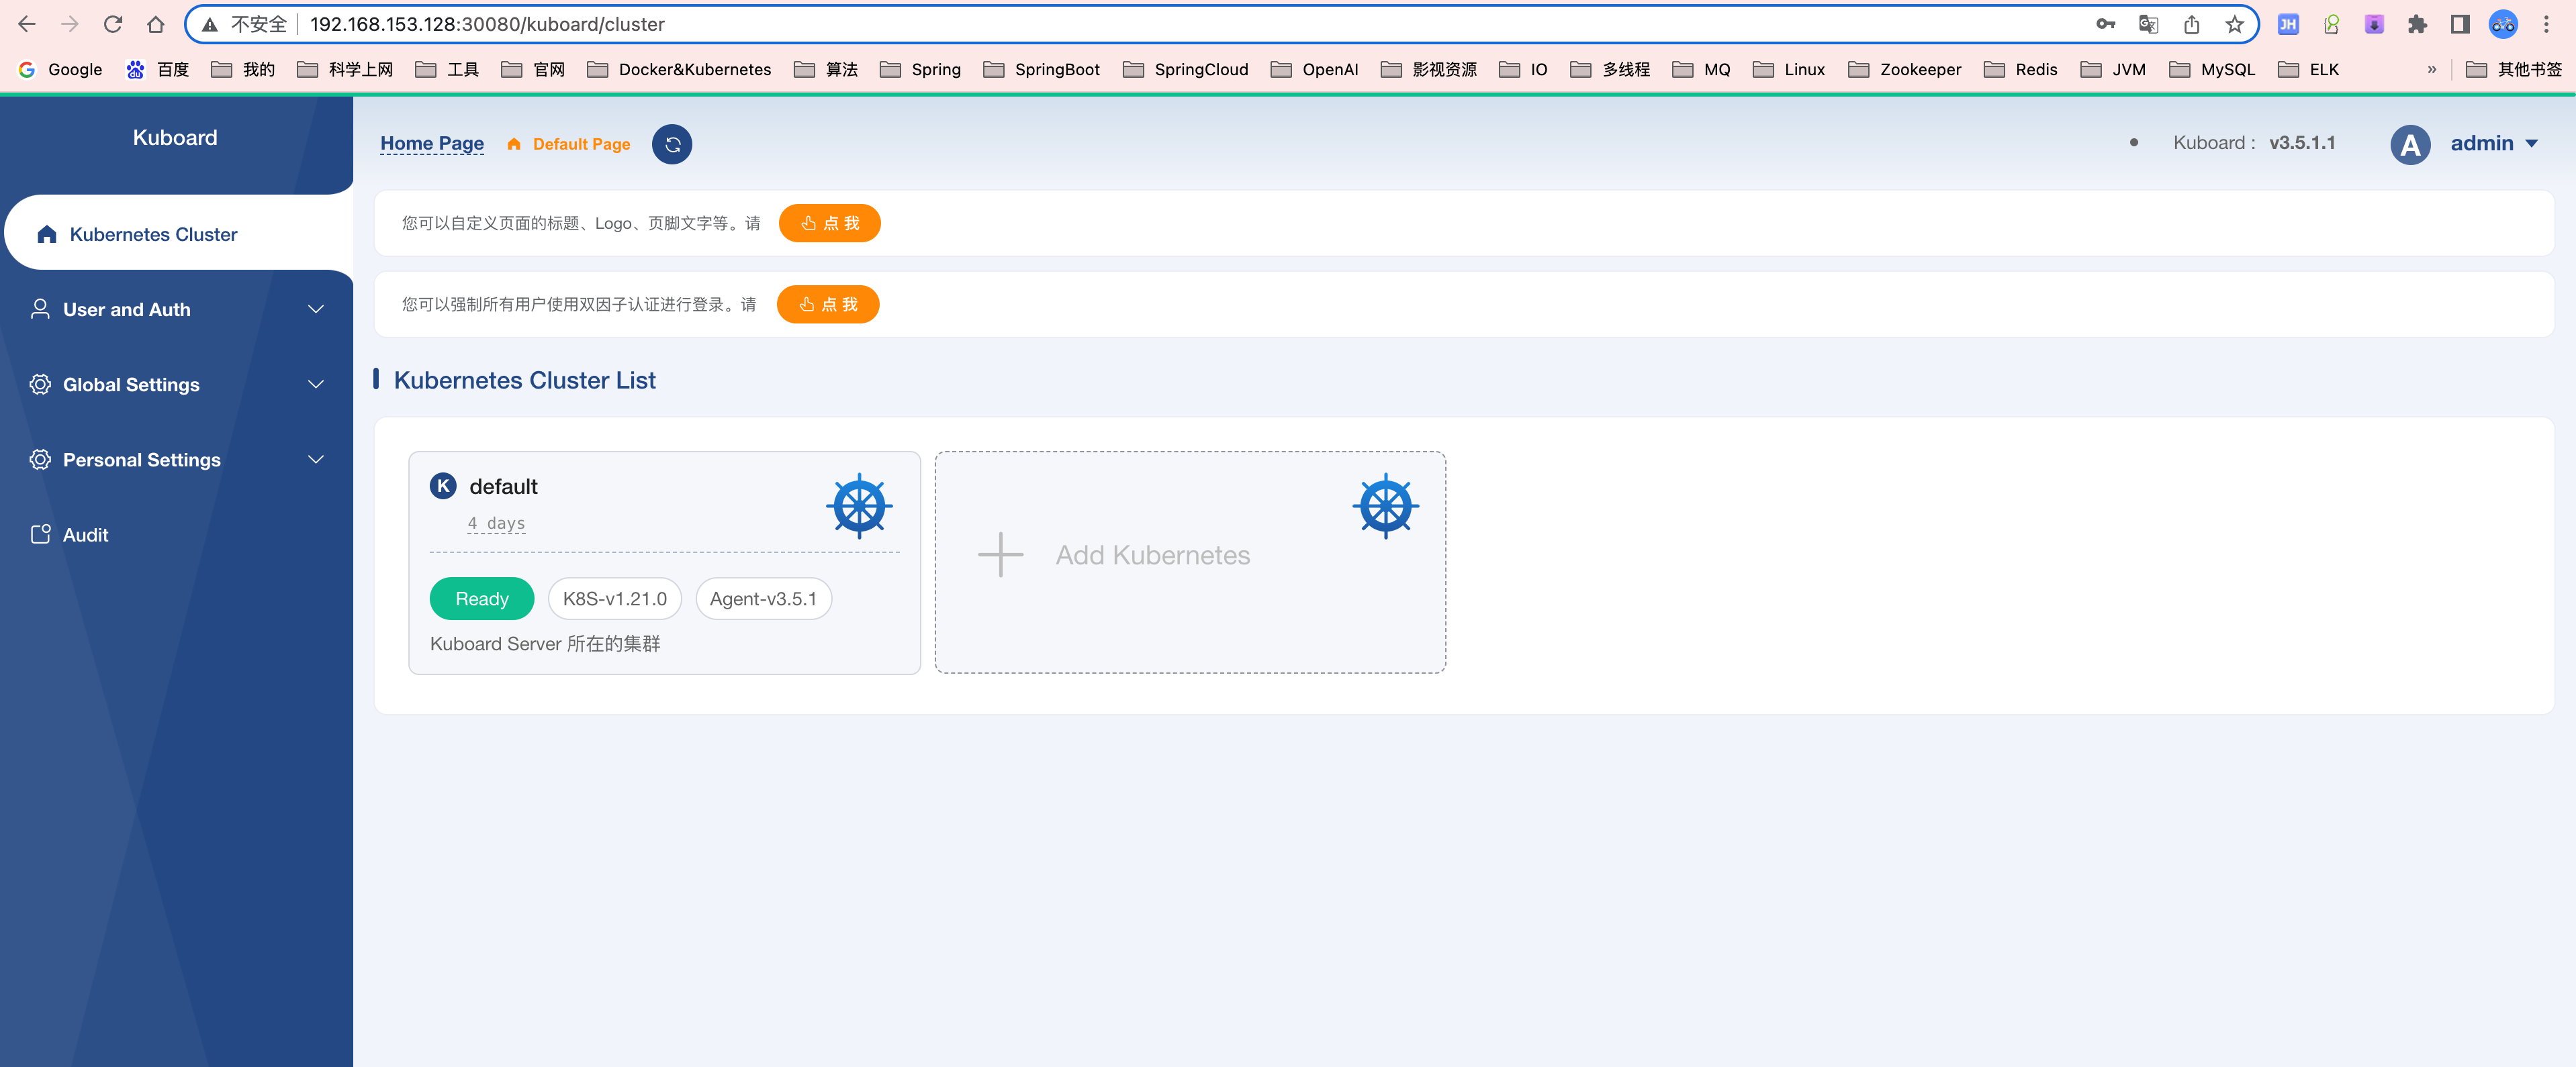
Task: Toggle the browser side panel icon
Action: [x=2460, y=24]
